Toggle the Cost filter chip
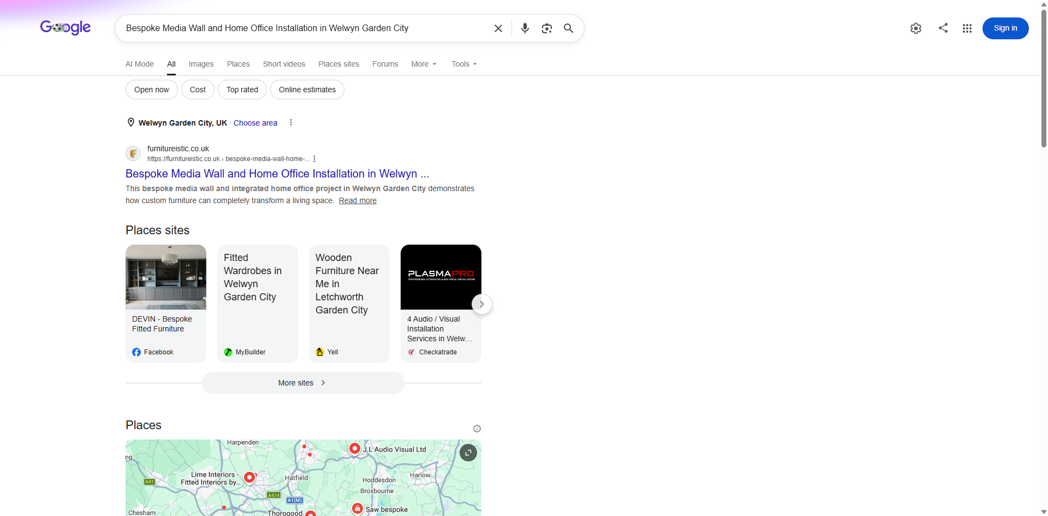 click(198, 90)
